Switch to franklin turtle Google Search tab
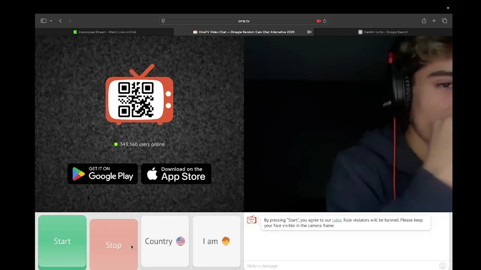The height and width of the screenshot is (270, 481). 383,32
